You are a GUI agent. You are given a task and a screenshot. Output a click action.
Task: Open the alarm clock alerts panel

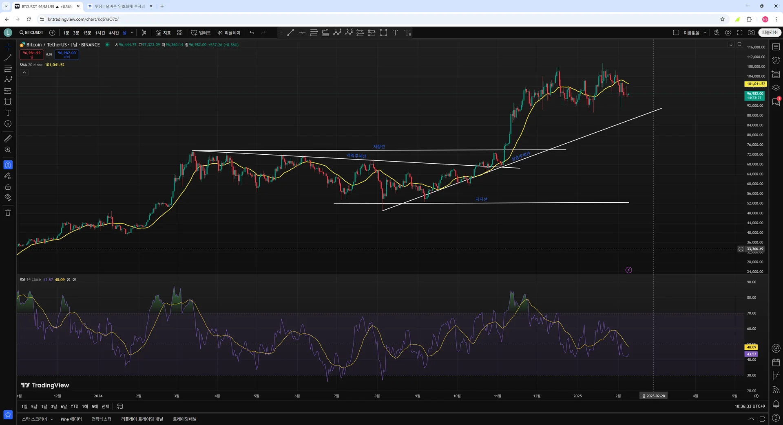coord(776,61)
